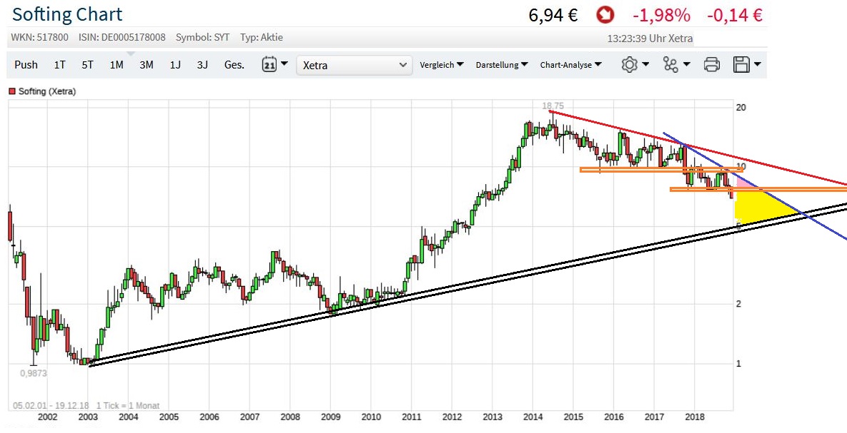Switch chart to 5T timeframe
Viewport: 847px width, 433px height.
tap(87, 65)
